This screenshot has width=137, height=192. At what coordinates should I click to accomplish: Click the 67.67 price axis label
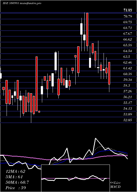tap(128, 33)
